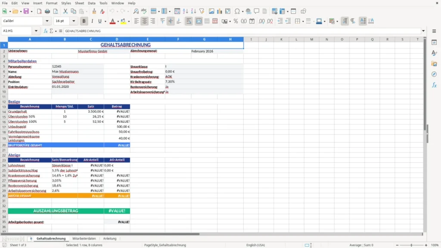Click the formula input line

point(242,31)
